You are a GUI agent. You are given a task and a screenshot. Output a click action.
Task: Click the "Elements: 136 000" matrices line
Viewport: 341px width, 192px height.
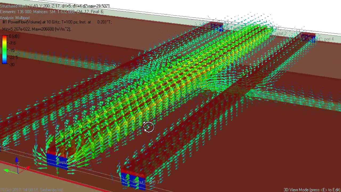pos(52,12)
